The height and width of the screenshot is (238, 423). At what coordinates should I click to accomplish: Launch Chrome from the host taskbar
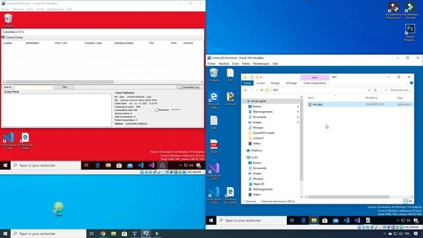pyautogui.click(x=103, y=233)
